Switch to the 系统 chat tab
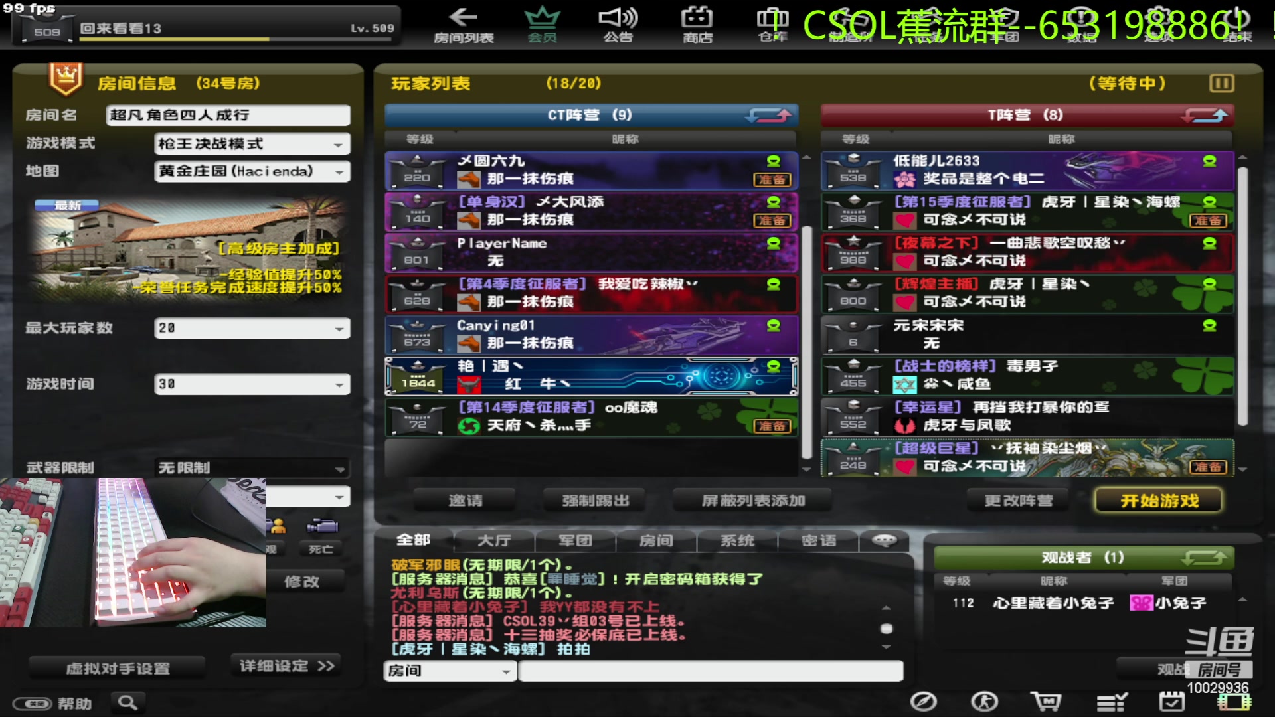 pyautogui.click(x=737, y=540)
